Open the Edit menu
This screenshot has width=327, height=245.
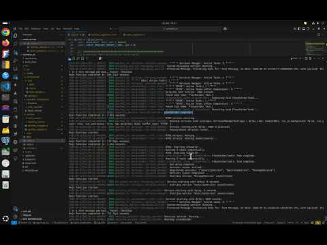[x=27, y=29]
